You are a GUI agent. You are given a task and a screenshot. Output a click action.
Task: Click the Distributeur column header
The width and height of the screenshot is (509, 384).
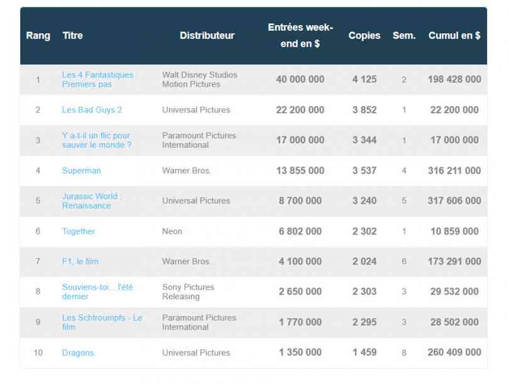(207, 35)
